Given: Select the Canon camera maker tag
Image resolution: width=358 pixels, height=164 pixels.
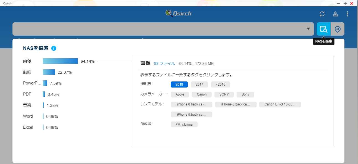Looking at the screenshot, I should (x=202, y=94).
